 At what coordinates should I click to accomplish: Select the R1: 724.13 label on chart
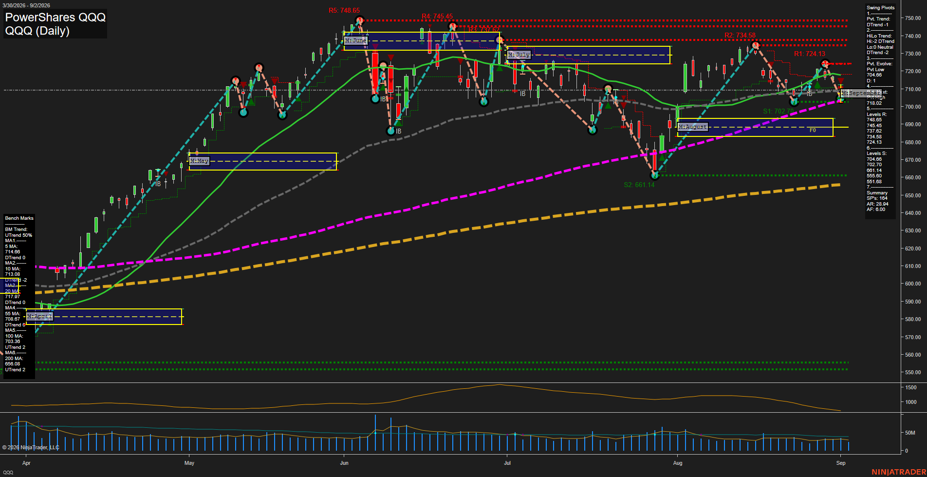coord(810,54)
